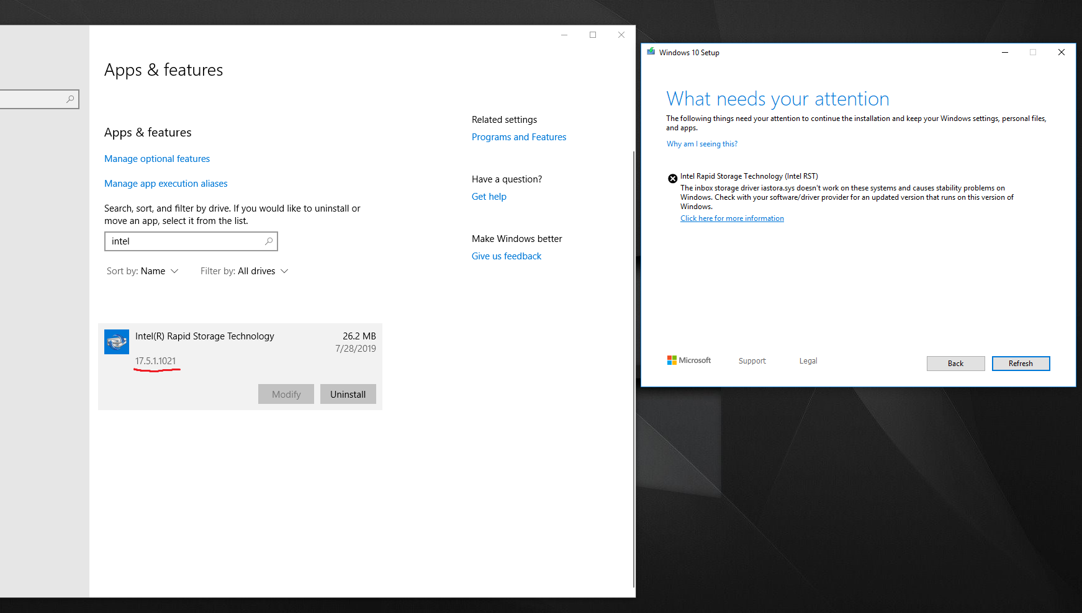Viewport: 1082px width, 613px height.
Task: Click the Microsoft logo in the Setup window
Action: 689,360
